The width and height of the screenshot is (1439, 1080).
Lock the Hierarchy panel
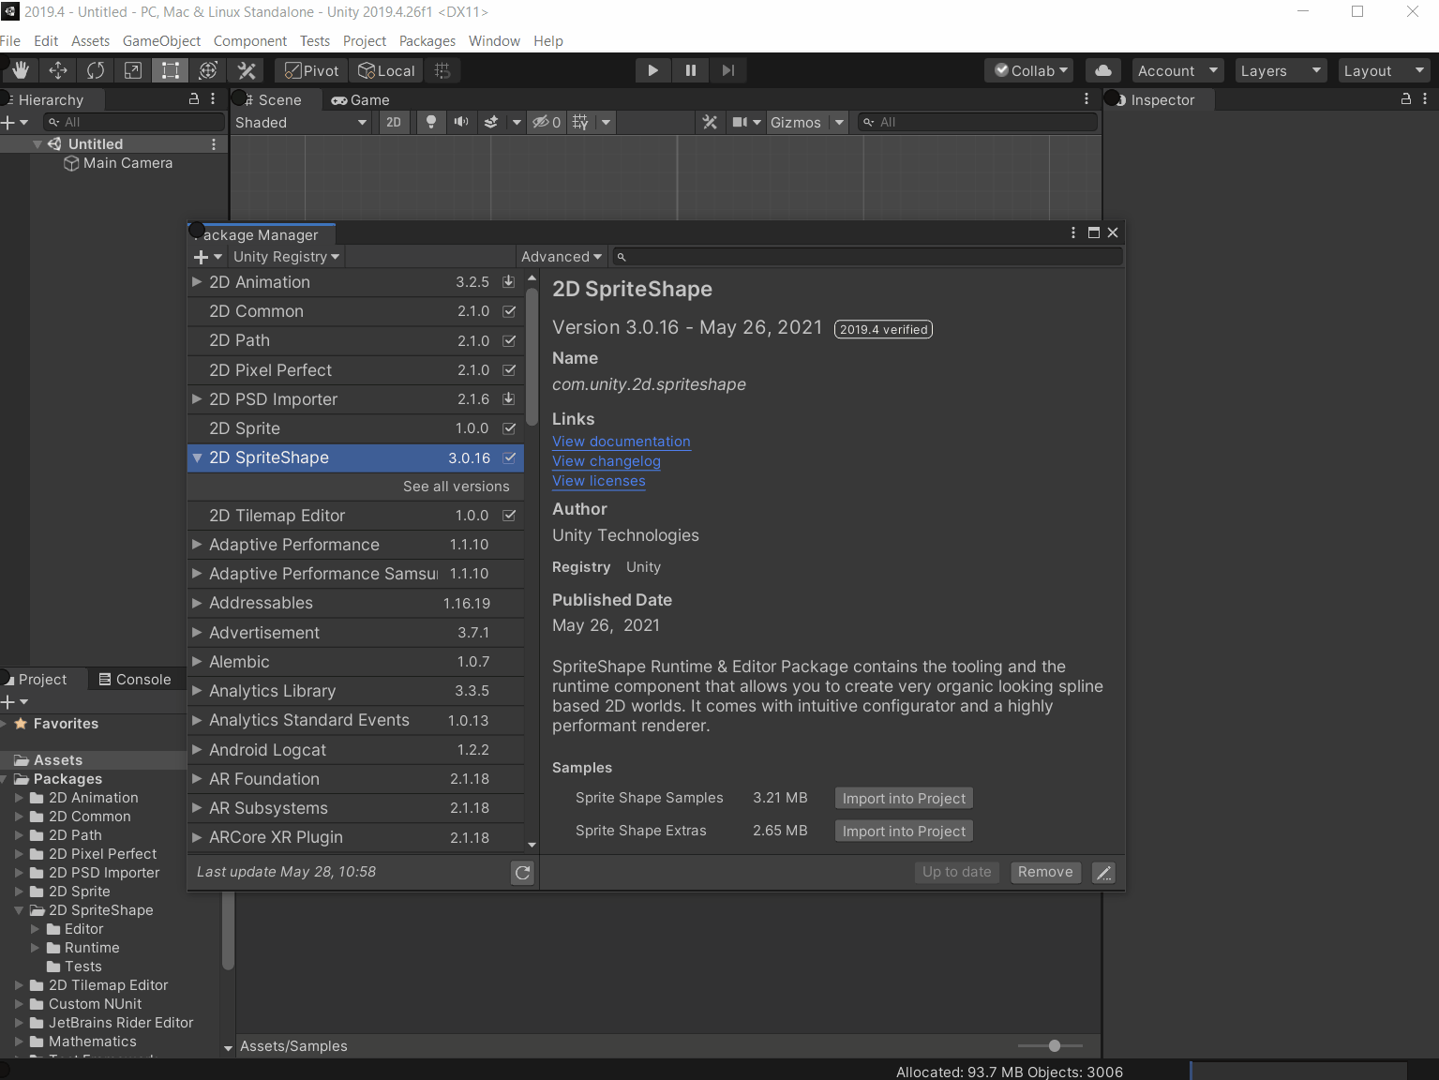tap(194, 98)
